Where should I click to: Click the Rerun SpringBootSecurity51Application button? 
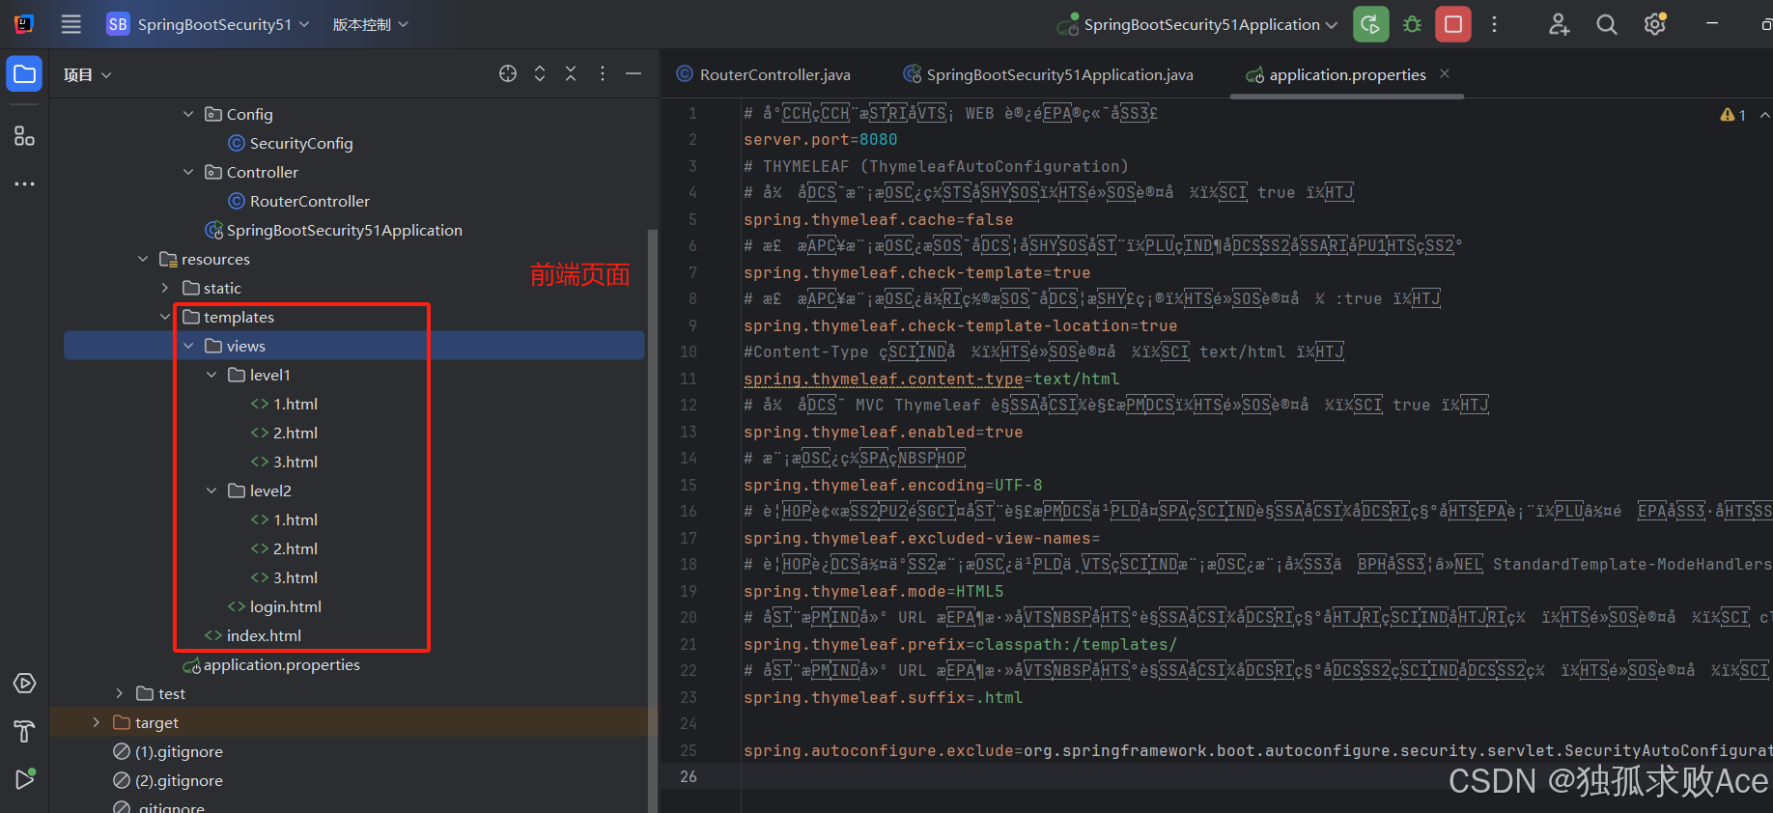click(x=1370, y=24)
